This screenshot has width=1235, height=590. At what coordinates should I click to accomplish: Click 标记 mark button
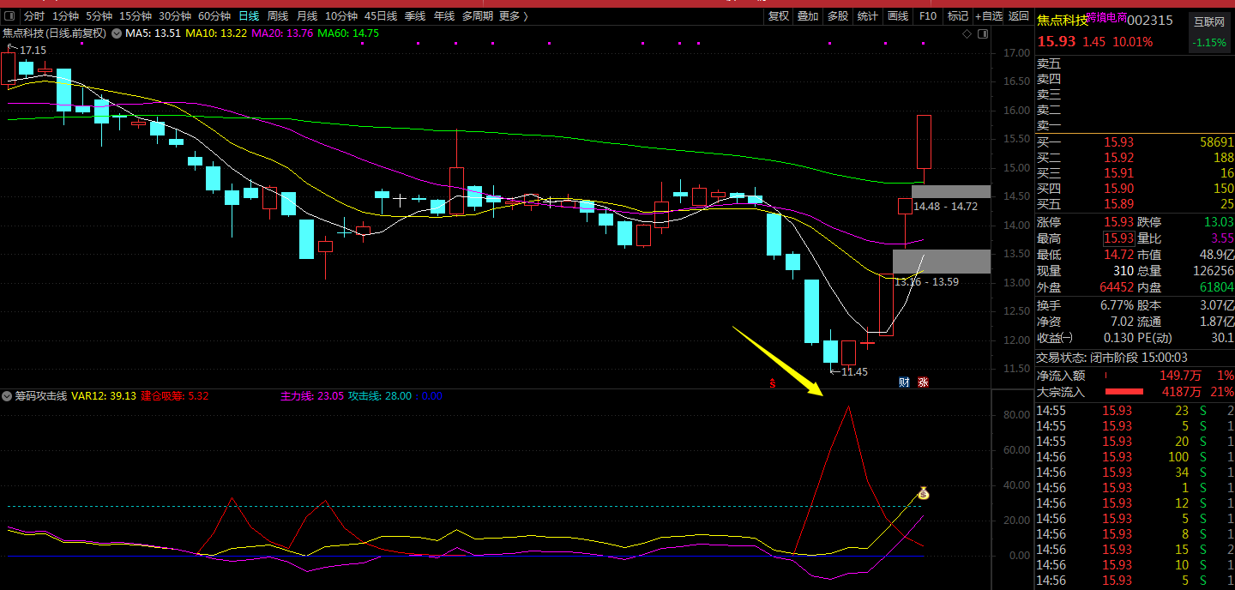point(957,15)
